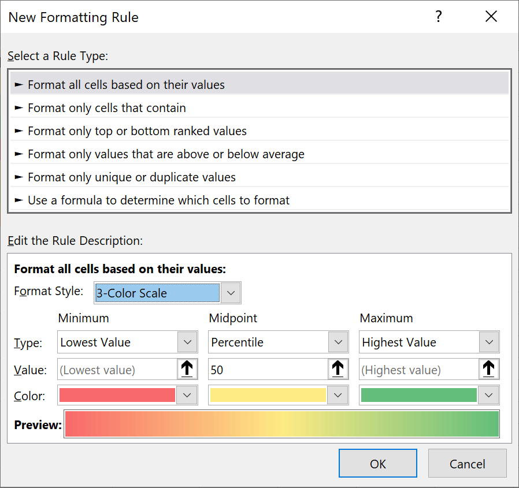Click the range selector icon beside Minimum value
Screen dimensions: 519x488
(187, 369)
